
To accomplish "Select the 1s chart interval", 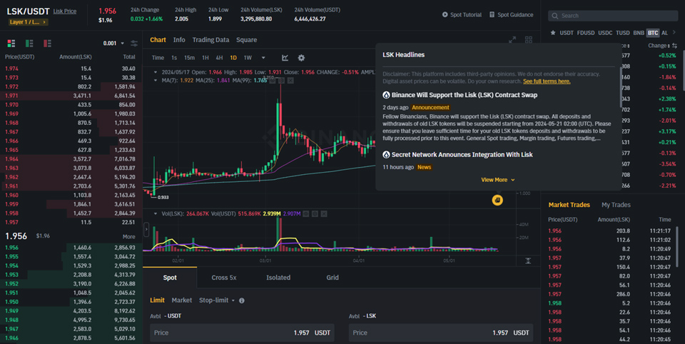I will [x=174, y=58].
